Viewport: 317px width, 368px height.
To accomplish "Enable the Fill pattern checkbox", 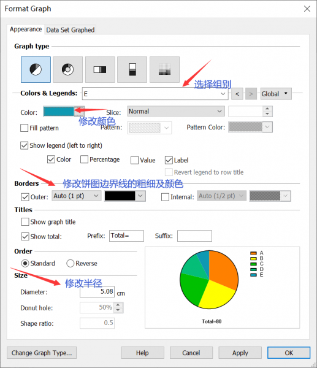I will [24, 128].
